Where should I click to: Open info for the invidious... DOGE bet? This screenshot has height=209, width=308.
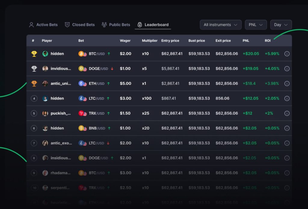[x=287, y=69]
